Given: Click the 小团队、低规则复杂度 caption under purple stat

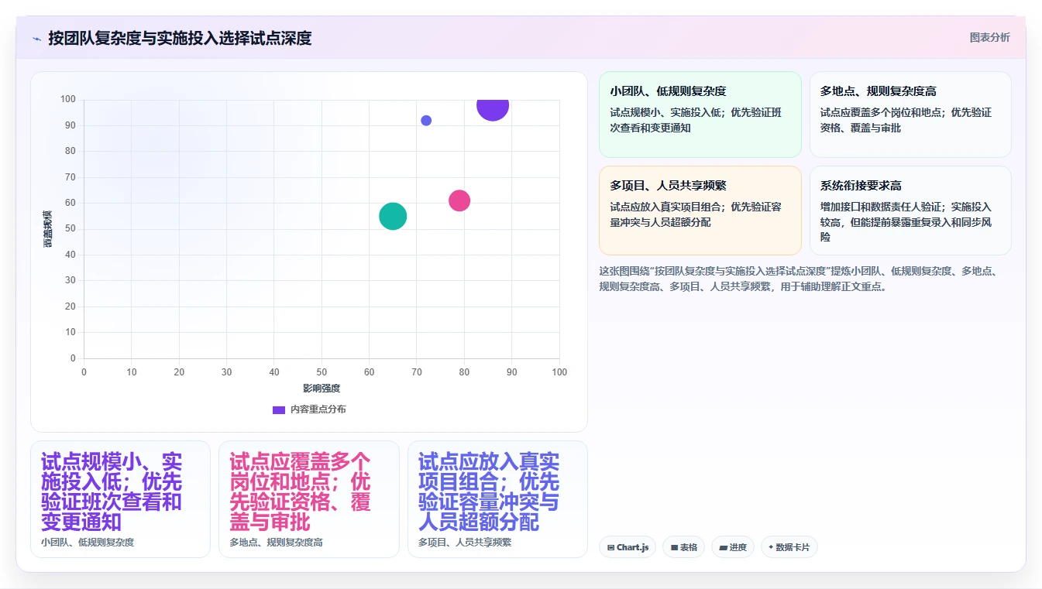Looking at the screenshot, I should 88,543.
